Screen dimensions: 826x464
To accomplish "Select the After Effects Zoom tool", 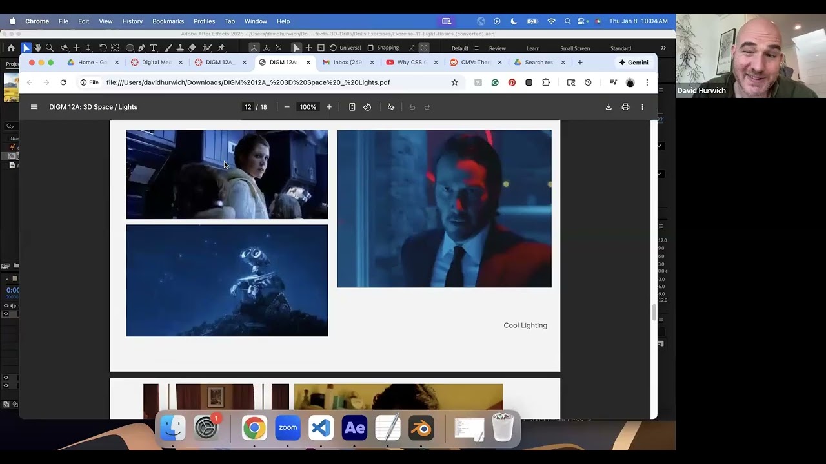I will tap(50, 48).
